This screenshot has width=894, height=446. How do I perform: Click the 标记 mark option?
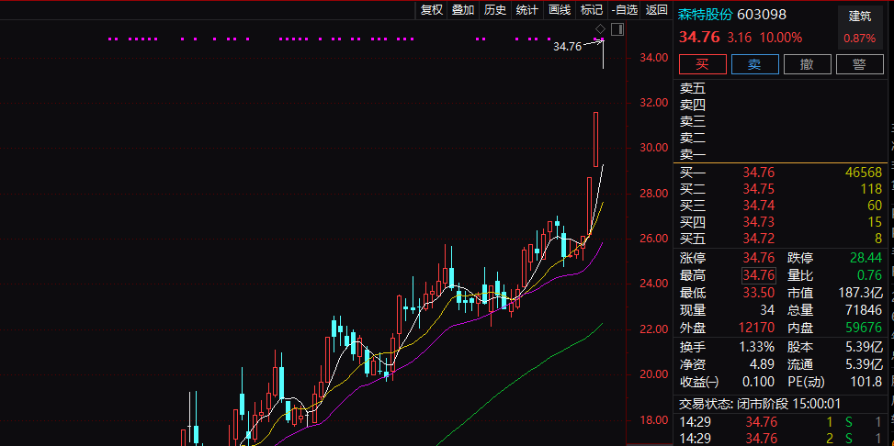pyautogui.click(x=591, y=9)
